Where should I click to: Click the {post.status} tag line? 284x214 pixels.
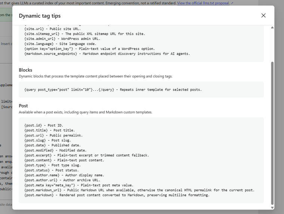(x=52, y=170)
